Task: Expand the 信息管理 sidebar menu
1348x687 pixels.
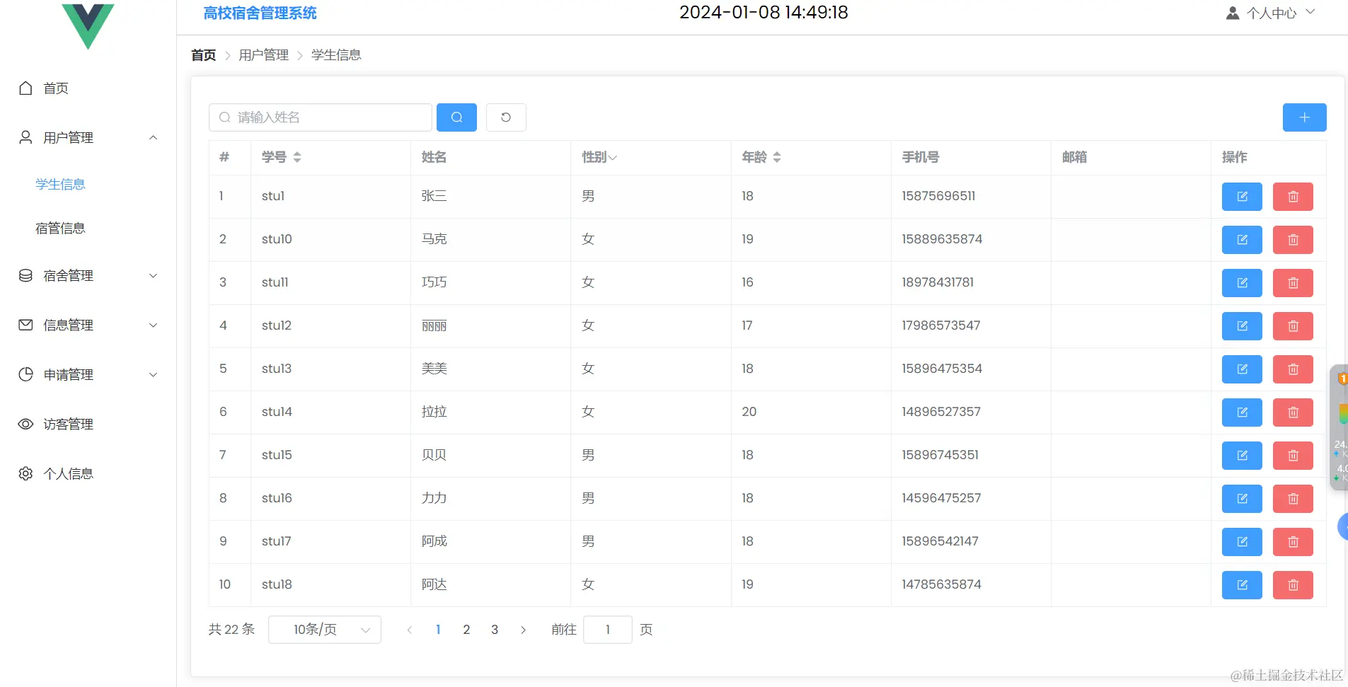Action: click(88, 325)
